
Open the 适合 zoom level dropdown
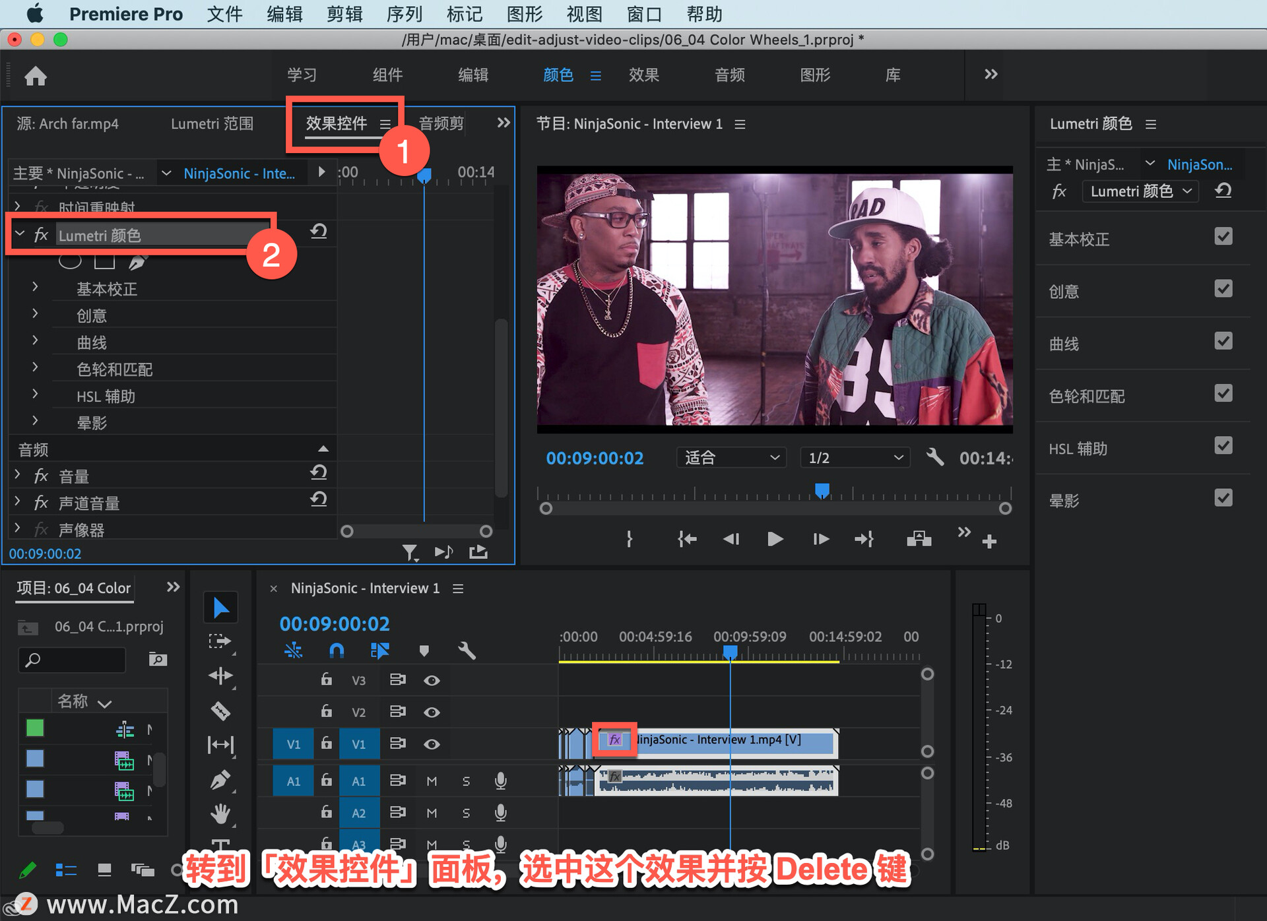click(731, 457)
